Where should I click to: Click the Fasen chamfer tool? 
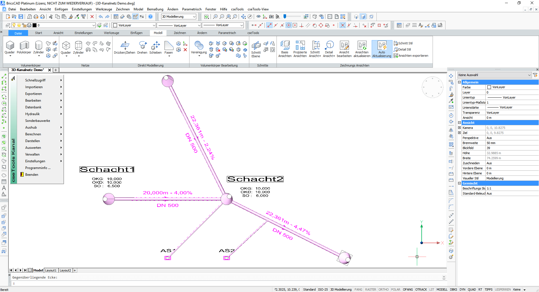click(x=168, y=47)
